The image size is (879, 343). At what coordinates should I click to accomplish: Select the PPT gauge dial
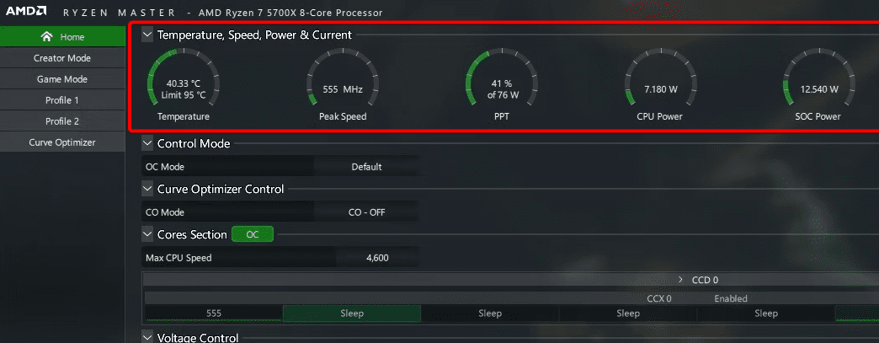pos(503,84)
